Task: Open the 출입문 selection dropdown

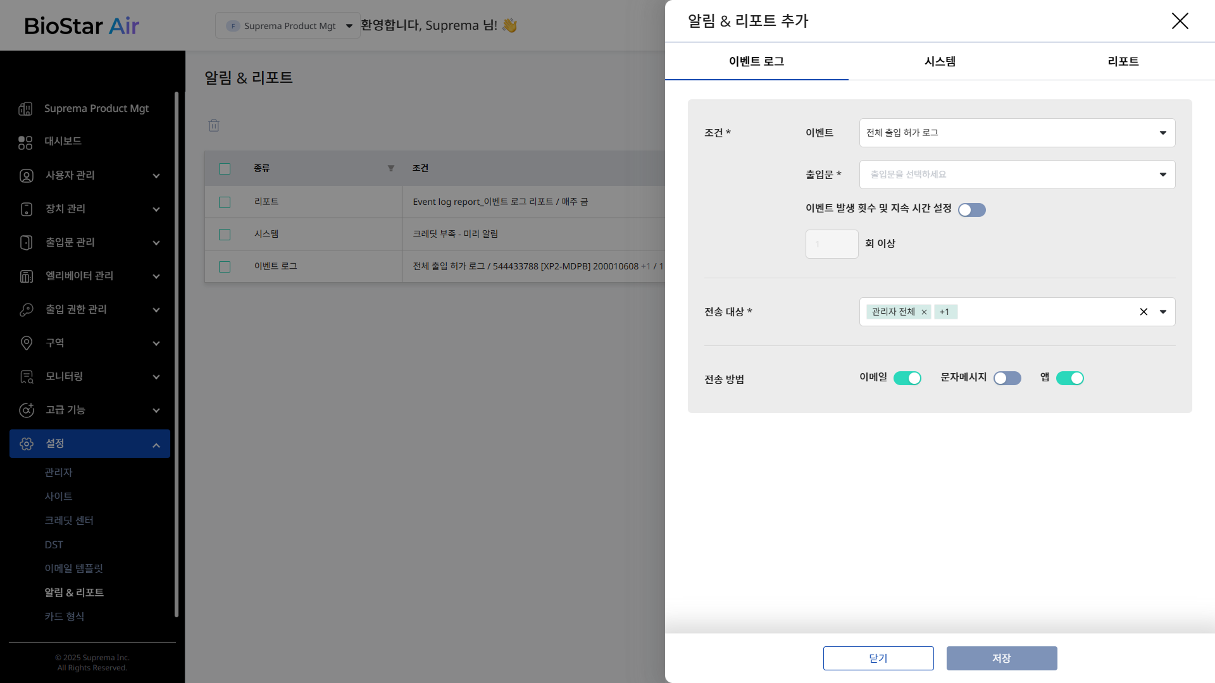Action: click(1016, 175)
